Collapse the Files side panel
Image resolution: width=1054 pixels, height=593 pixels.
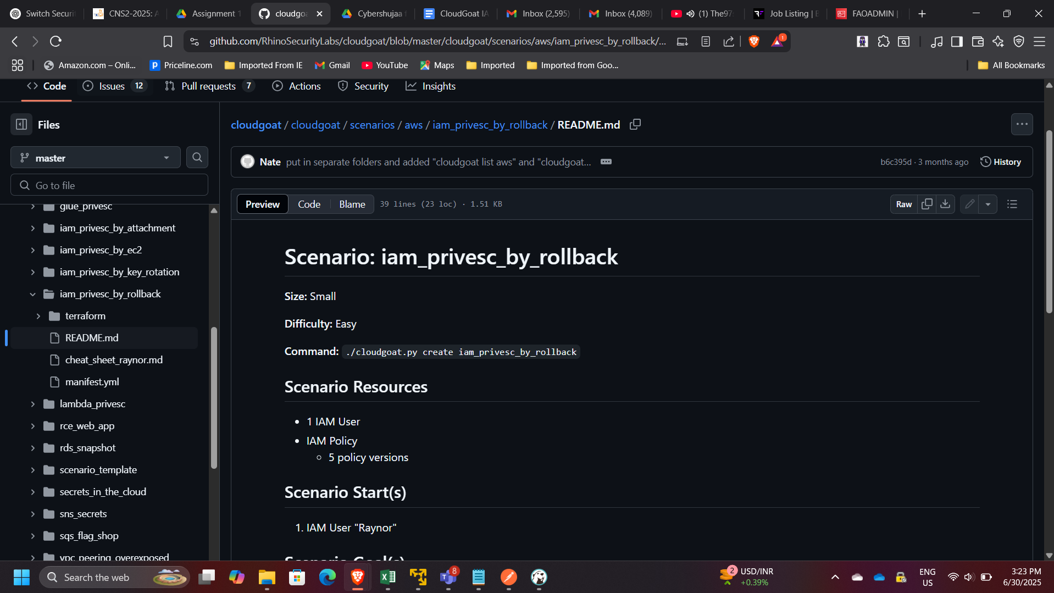click(x=21, y=124)
